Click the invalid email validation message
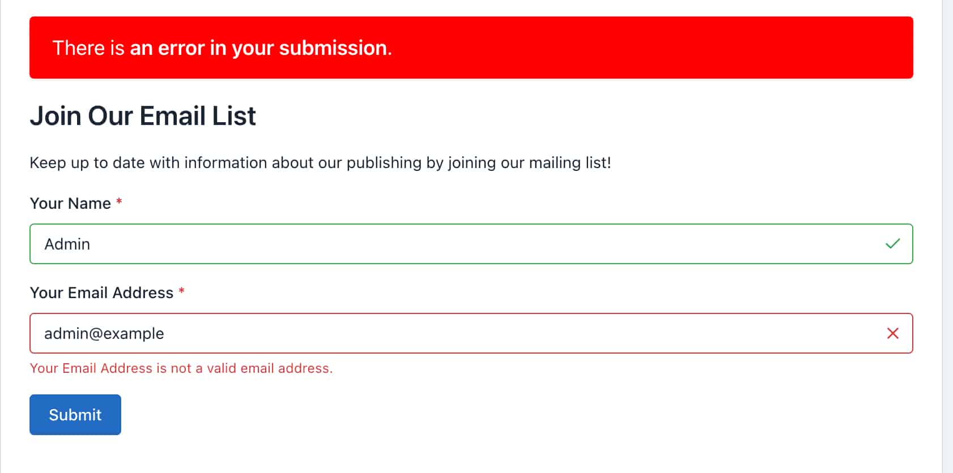Image resolution: width=953 pixels, height=473 pixels. [x=181, y=368]
